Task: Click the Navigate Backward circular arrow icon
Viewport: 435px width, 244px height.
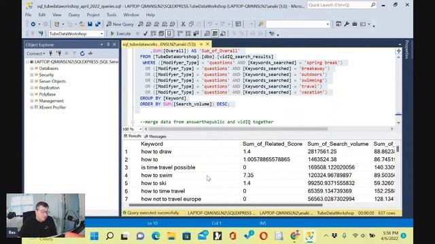Action: point(33,24)
